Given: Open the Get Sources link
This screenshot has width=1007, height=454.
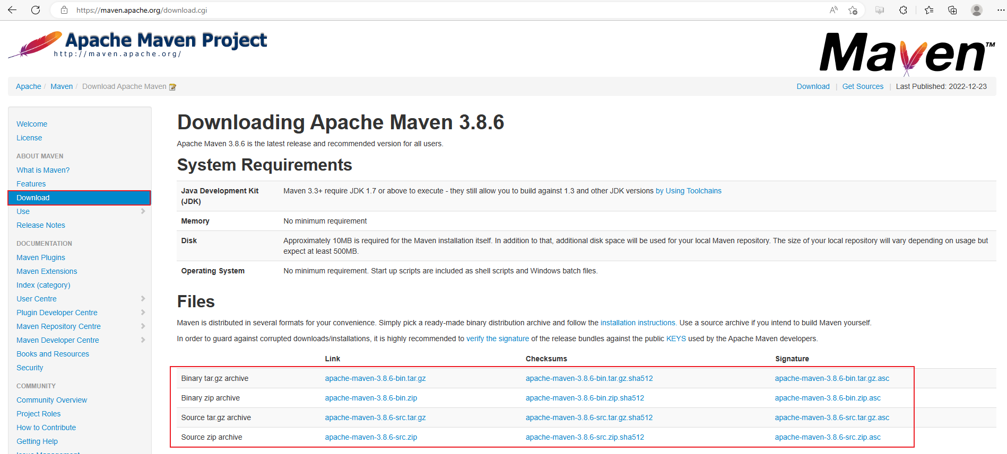Looking at the screenshot, I should 863,86.
